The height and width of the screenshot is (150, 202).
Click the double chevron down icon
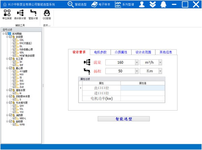pos(153,4)
